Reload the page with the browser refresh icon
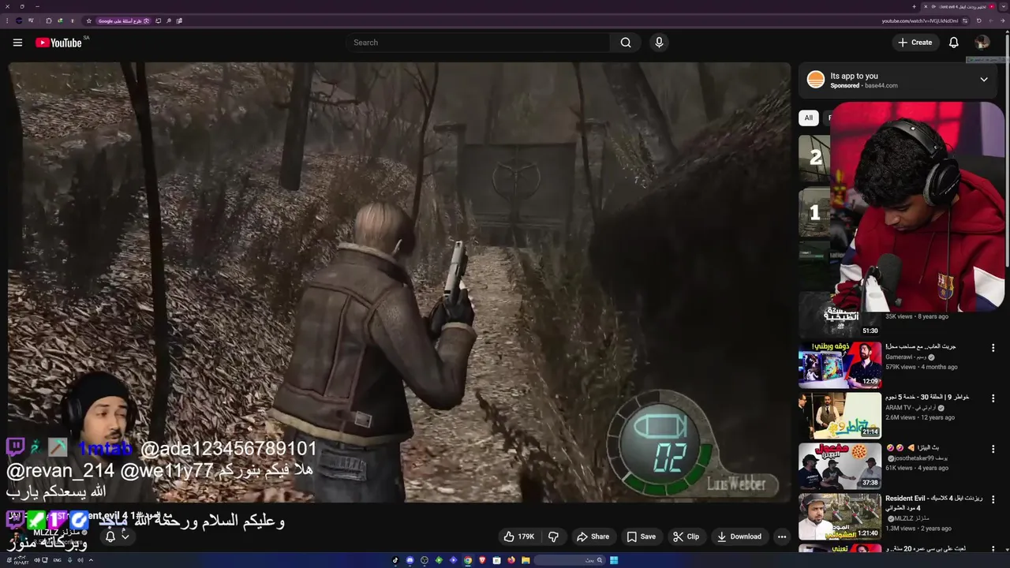1010x568 pixels. pyautogui.click(x=979, y=21)
